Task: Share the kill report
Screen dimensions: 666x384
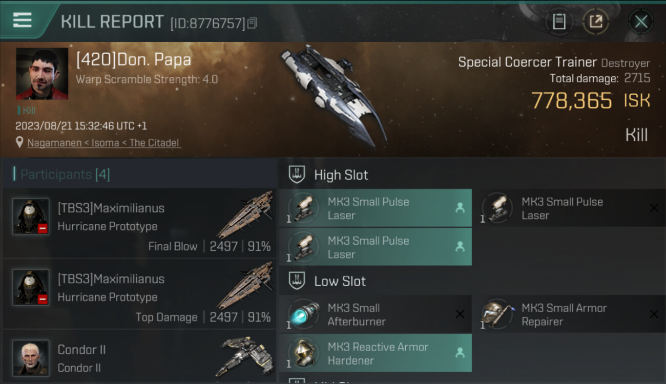Action: (x=596, y=22)
